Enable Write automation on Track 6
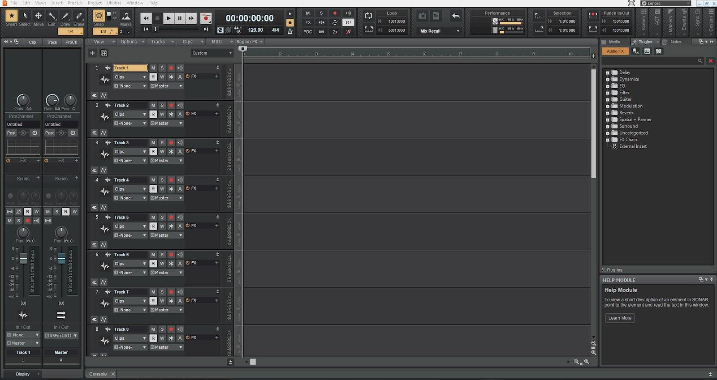Screen dimensions: 717x380 click(162, 264)
